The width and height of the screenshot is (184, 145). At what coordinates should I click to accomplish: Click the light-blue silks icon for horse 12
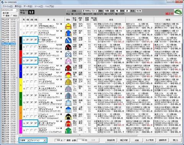coord(68,102)
